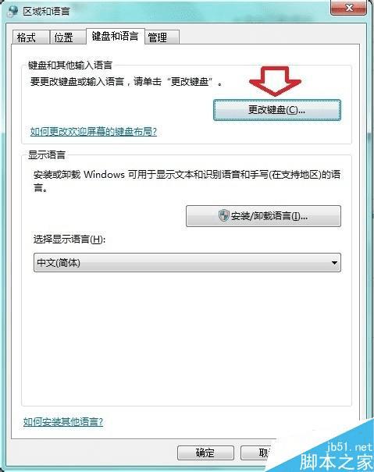Screen dimensions: 374x472
Task: Click the 选择显示语言(H): label
Action: (x=69, y=240)
